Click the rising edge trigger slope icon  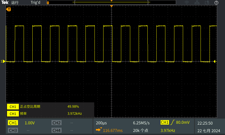click(172, 122)
